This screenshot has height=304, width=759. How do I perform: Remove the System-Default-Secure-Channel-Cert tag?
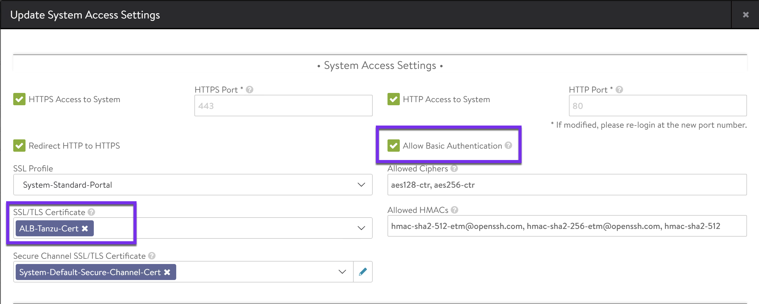coord(167,272)
